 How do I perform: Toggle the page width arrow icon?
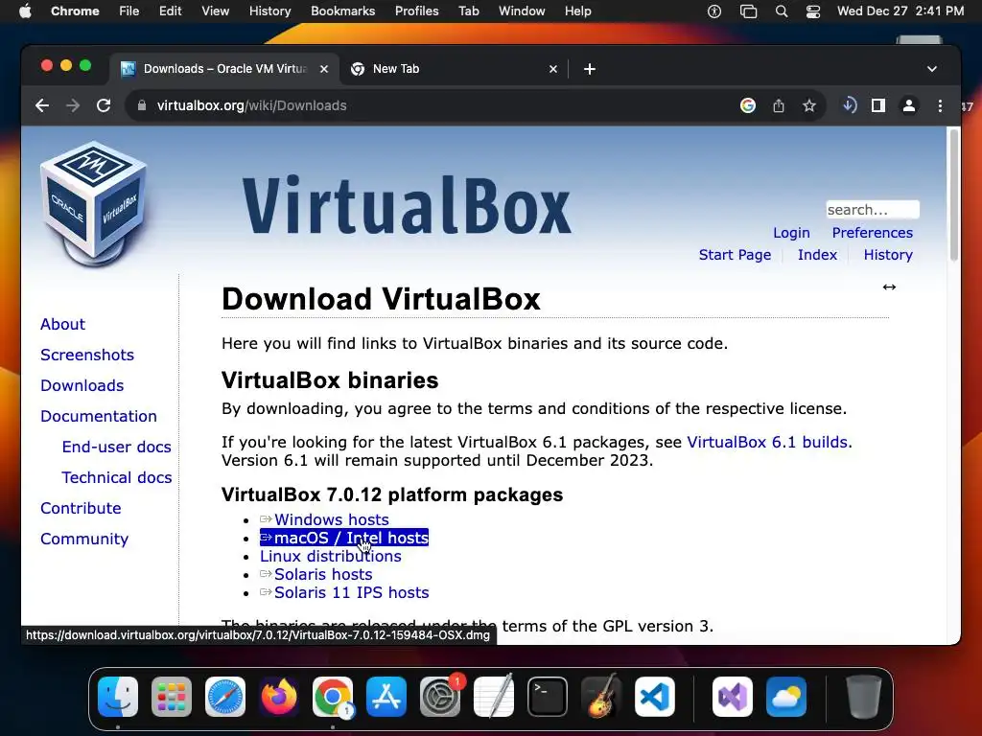[x=889, y=287]
